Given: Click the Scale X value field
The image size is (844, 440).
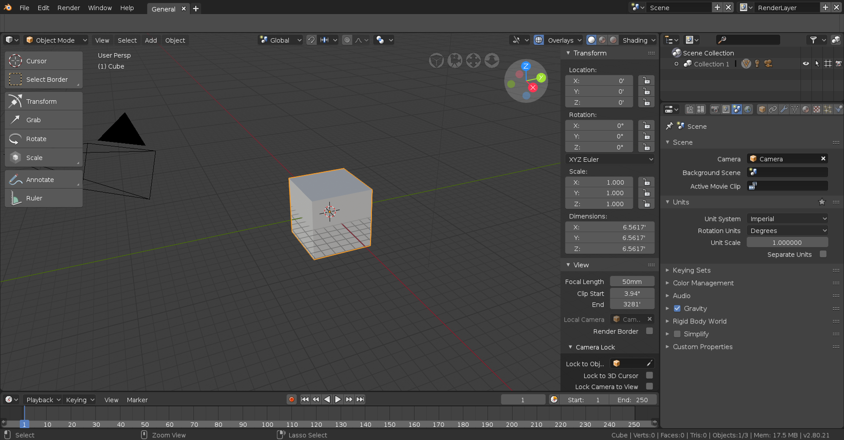Looking at the screenshot, I should tap(599, 182).
